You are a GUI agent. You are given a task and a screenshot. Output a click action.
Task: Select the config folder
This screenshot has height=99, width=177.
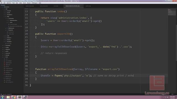(7, 47)
